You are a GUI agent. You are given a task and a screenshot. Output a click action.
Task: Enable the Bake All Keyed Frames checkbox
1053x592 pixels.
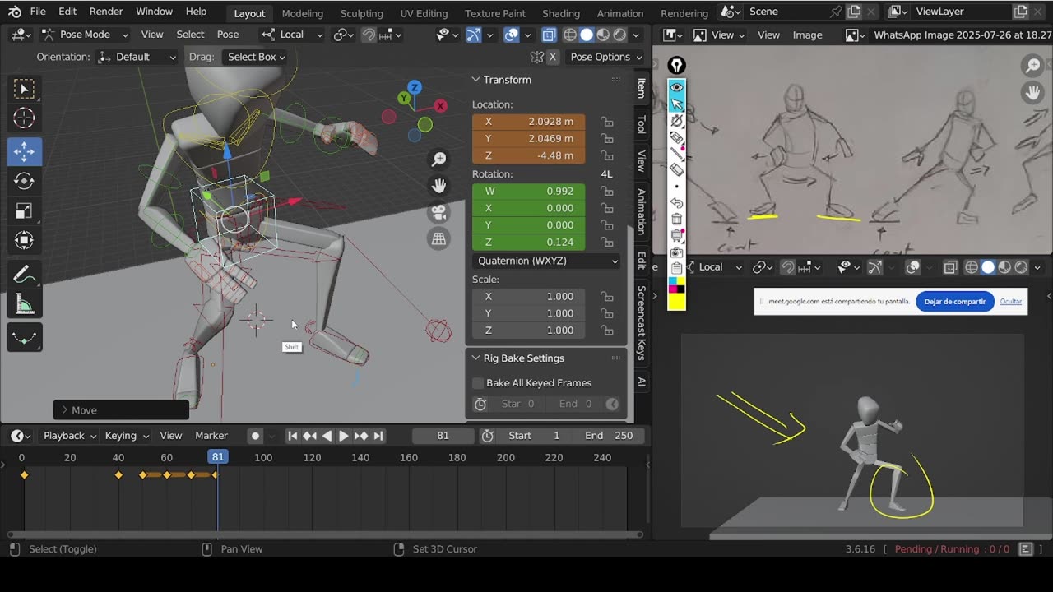tap(478, 383)
